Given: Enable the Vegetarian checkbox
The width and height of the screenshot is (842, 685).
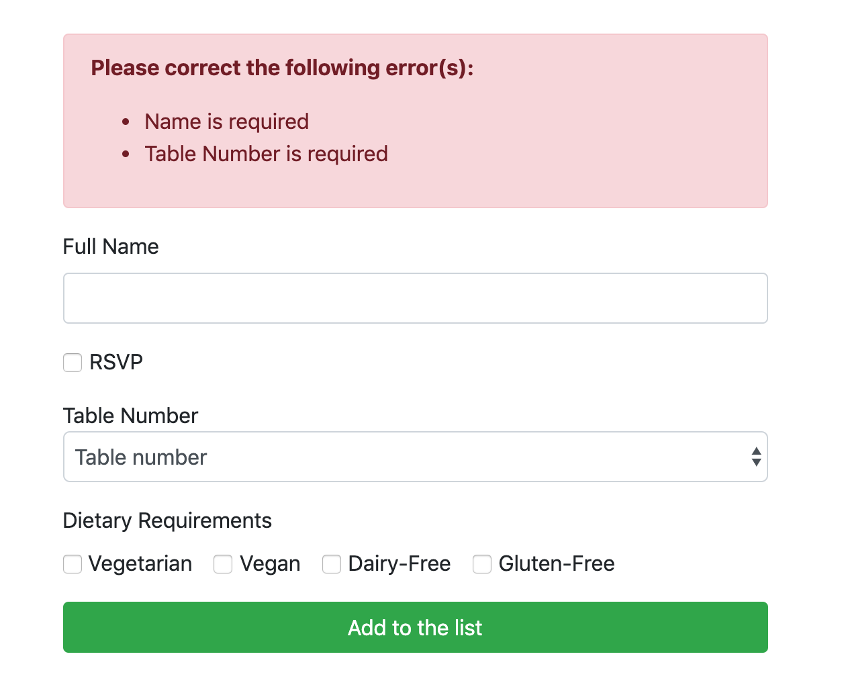Looking at the screenshot, I should [73, 564].
